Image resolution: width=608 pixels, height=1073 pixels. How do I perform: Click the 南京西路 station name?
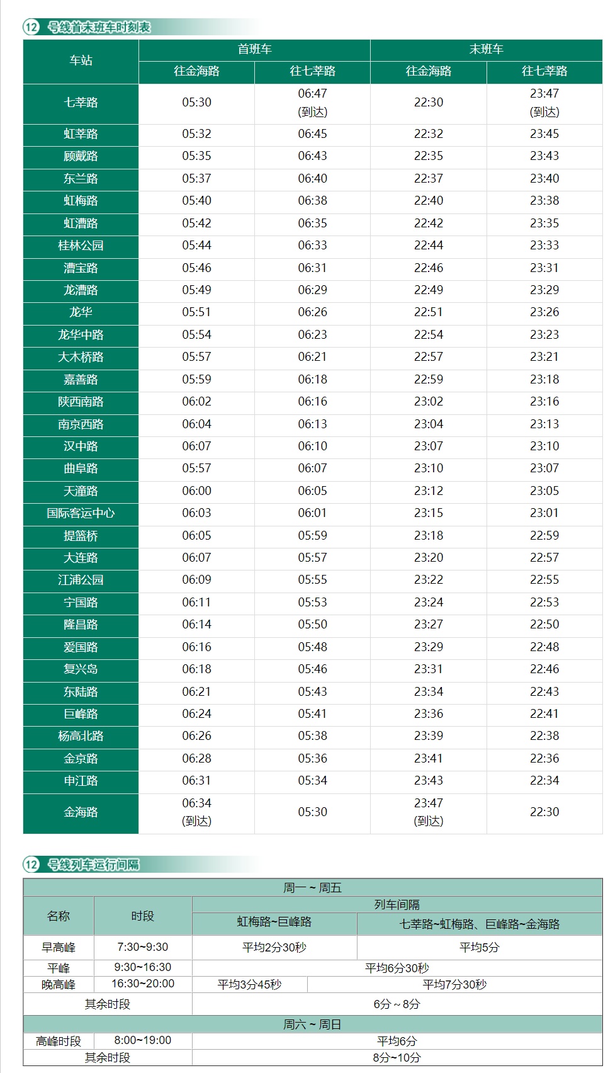[81, 424]
